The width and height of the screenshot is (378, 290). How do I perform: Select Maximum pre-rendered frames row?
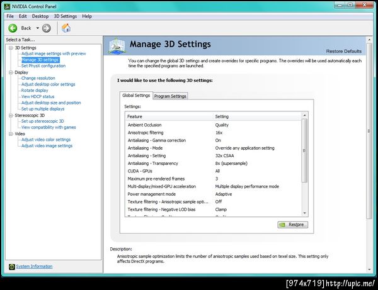point(214,179)
